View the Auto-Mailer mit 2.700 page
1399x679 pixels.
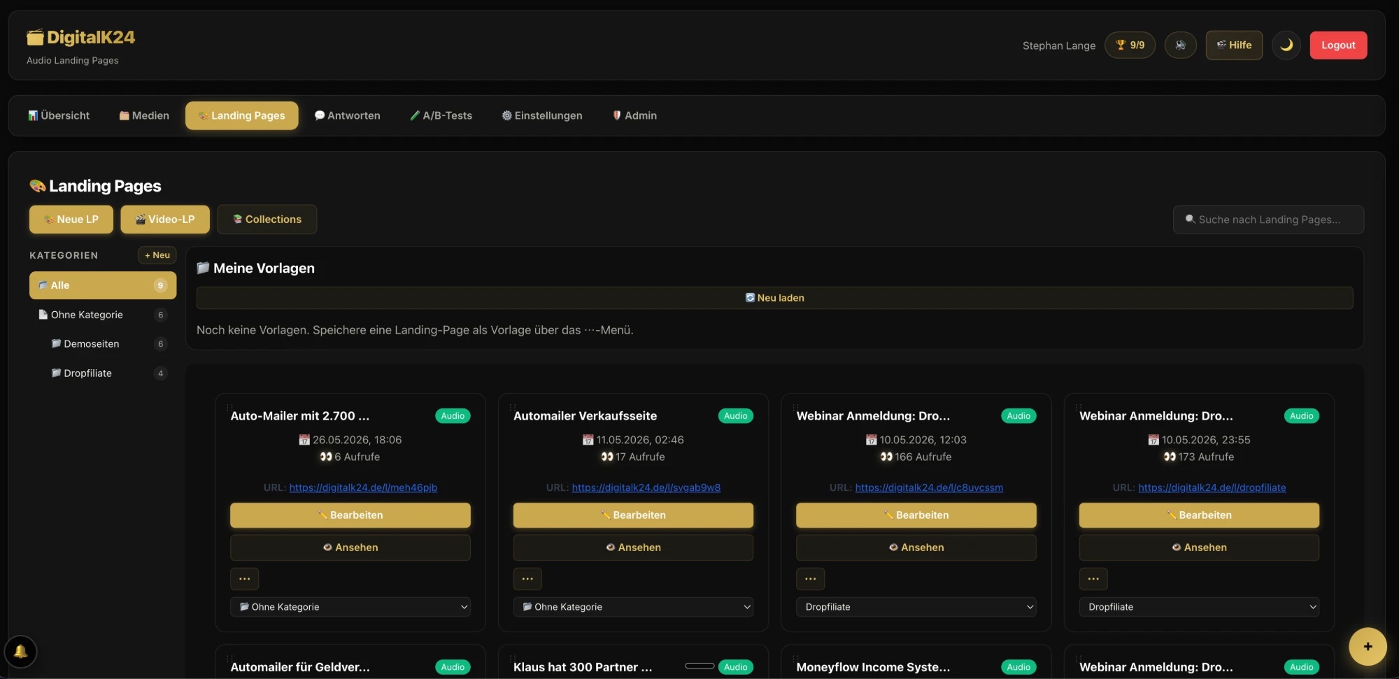click(350, 548)
